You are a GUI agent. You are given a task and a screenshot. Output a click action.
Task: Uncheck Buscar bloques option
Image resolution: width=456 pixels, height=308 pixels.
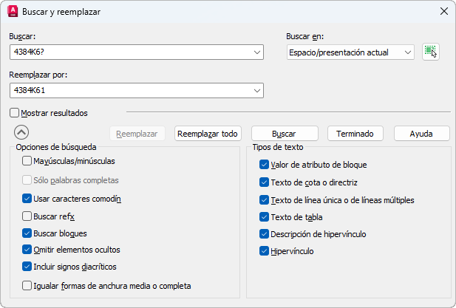coord(27,233)
